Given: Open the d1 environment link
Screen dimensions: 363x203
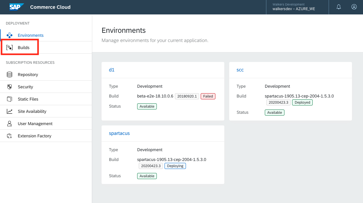Looking at the screenshot, I should pos(112,70).
